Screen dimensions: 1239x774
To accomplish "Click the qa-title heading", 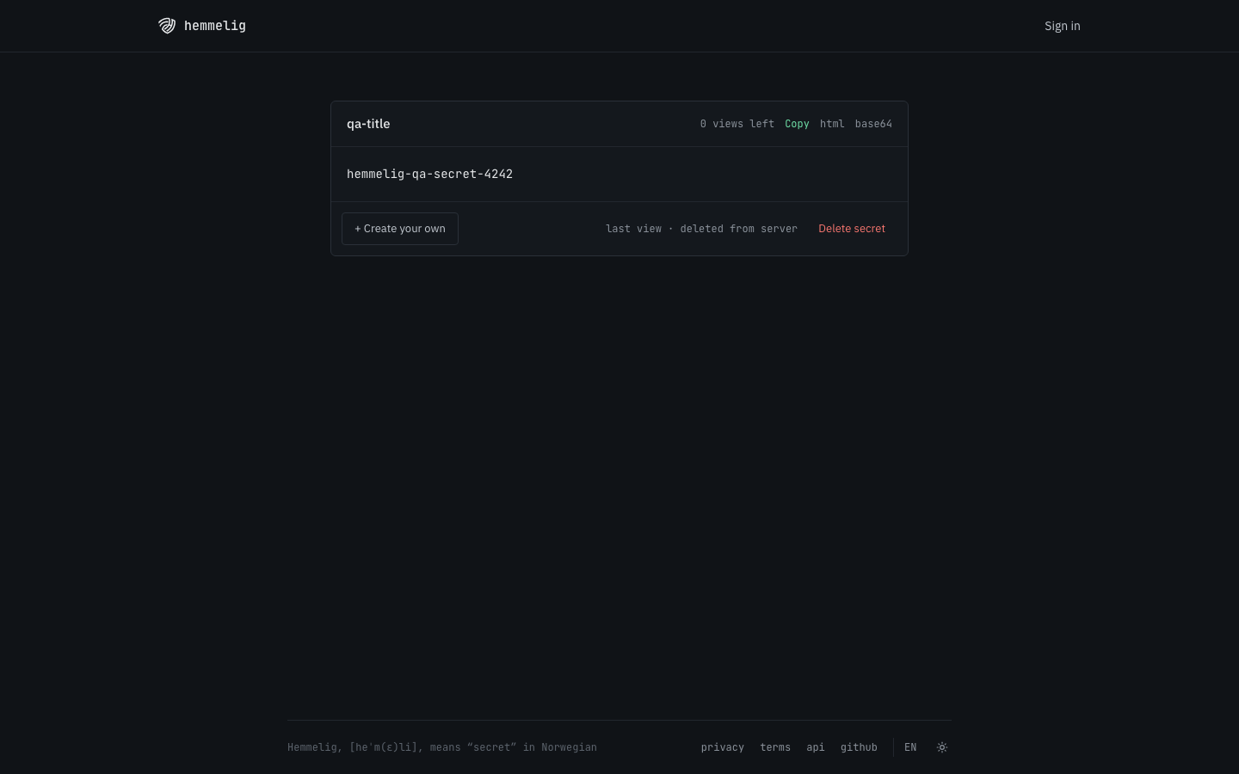I will pyautogui.click(x=368, y=124).
